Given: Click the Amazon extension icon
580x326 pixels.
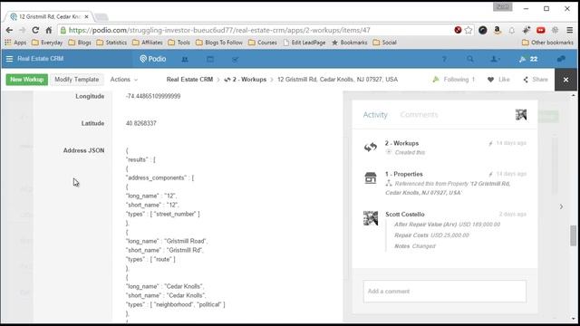Looking at the screenshot, I should (x=498, y=30).
